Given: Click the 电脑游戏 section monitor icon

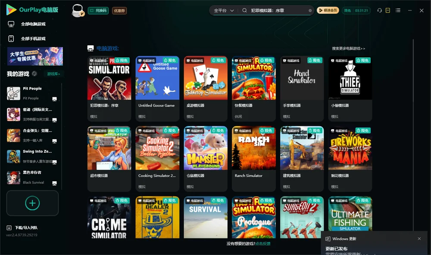Looking at the screenshot, I should tap(91, 48).
